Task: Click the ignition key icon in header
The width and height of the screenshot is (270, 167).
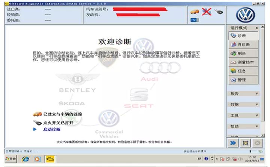Action: click(219, 12)
